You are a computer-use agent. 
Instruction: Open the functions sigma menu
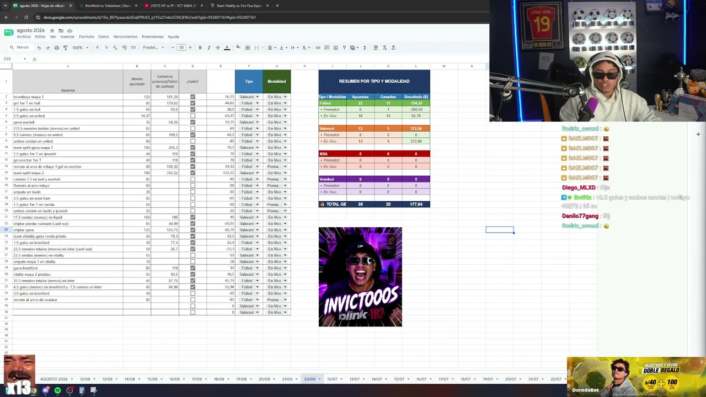coord(365,47)
